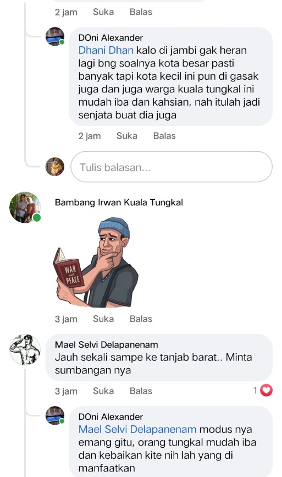Viewport: 282px width, 477px height.
Task: Tap the Suka button at the very top
Action: pyautogui.click(x=103, y=12)
